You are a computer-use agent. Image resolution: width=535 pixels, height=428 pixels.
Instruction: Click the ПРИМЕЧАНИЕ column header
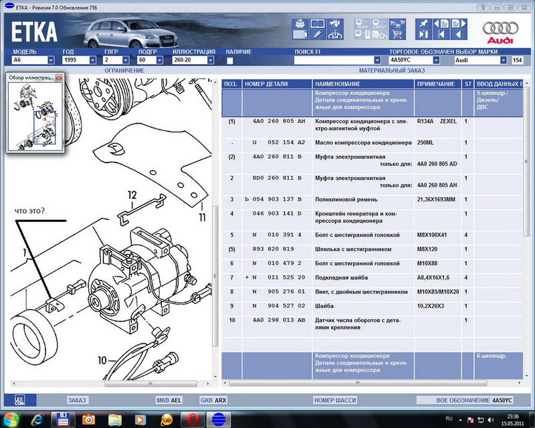(438, 84)
